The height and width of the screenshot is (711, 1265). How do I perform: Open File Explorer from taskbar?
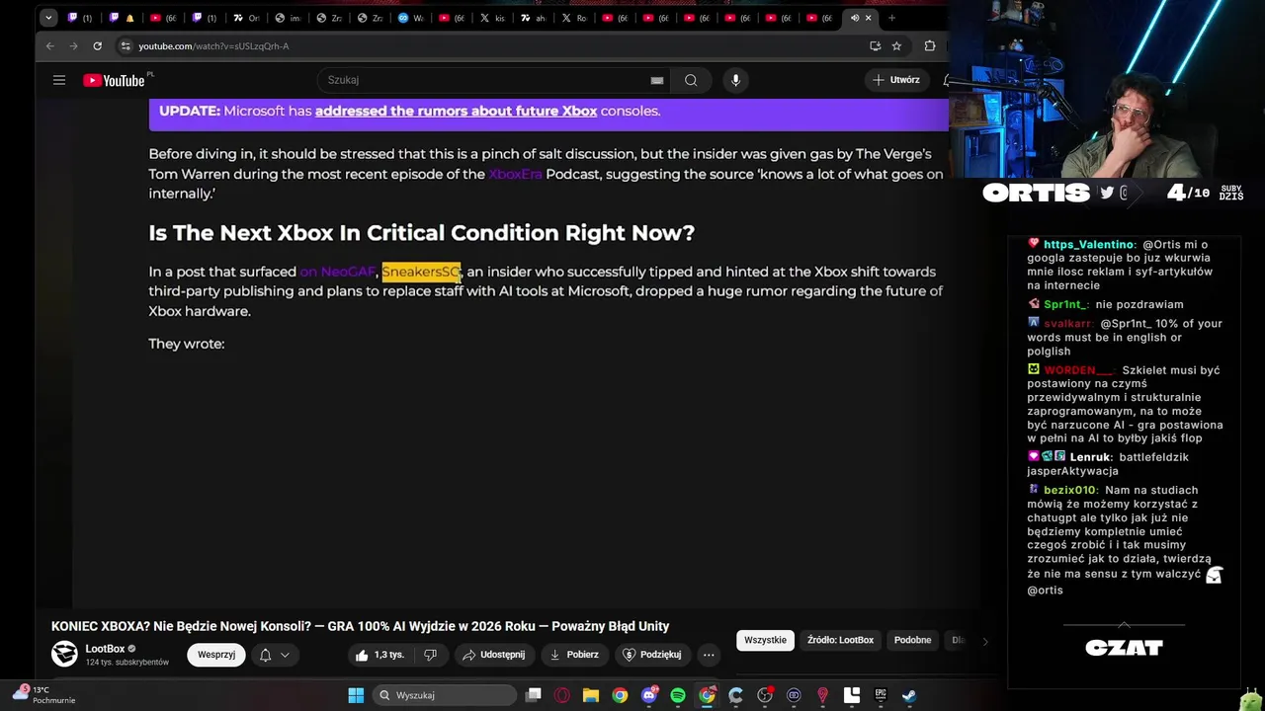tap(591, 695)
